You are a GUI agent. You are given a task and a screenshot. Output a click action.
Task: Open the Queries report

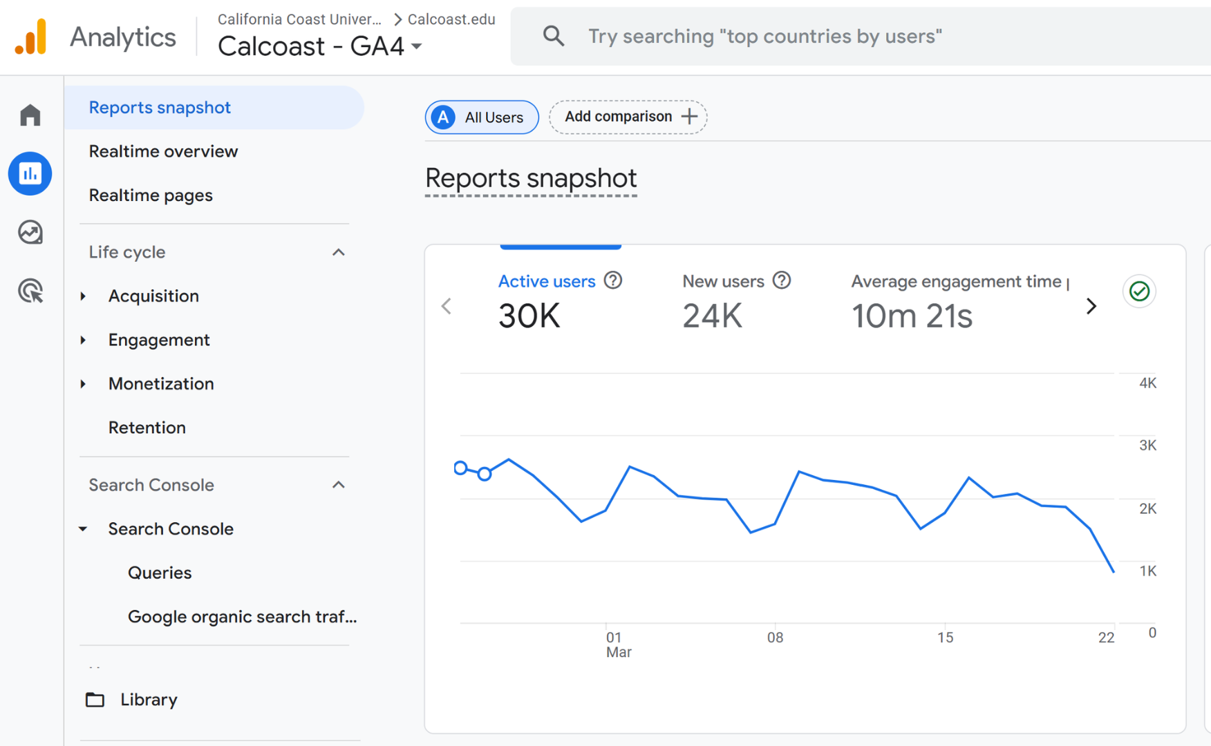click(160, 573)
